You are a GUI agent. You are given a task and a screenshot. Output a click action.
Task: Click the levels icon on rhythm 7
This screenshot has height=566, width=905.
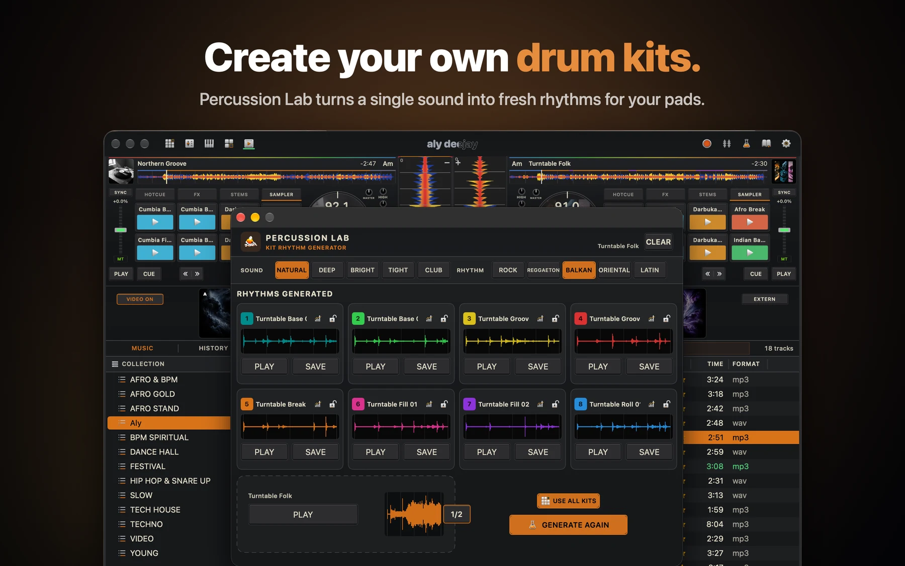(x=540, y=404)
